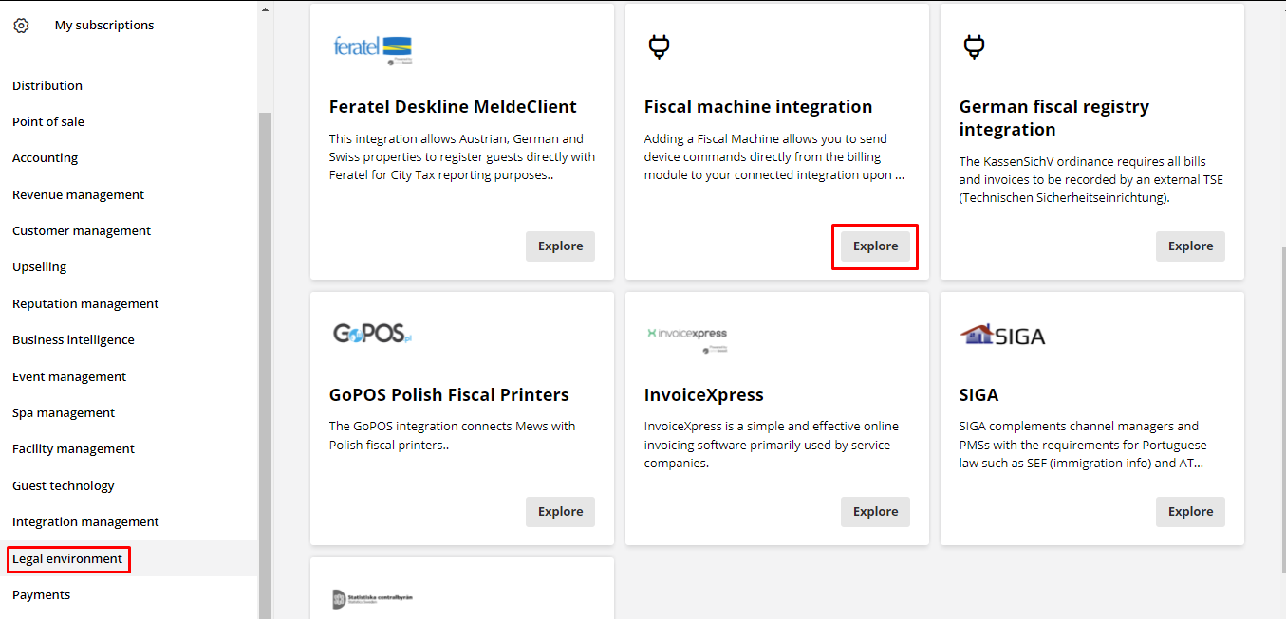
Task: Open Event management category
Action: [69, 376]
